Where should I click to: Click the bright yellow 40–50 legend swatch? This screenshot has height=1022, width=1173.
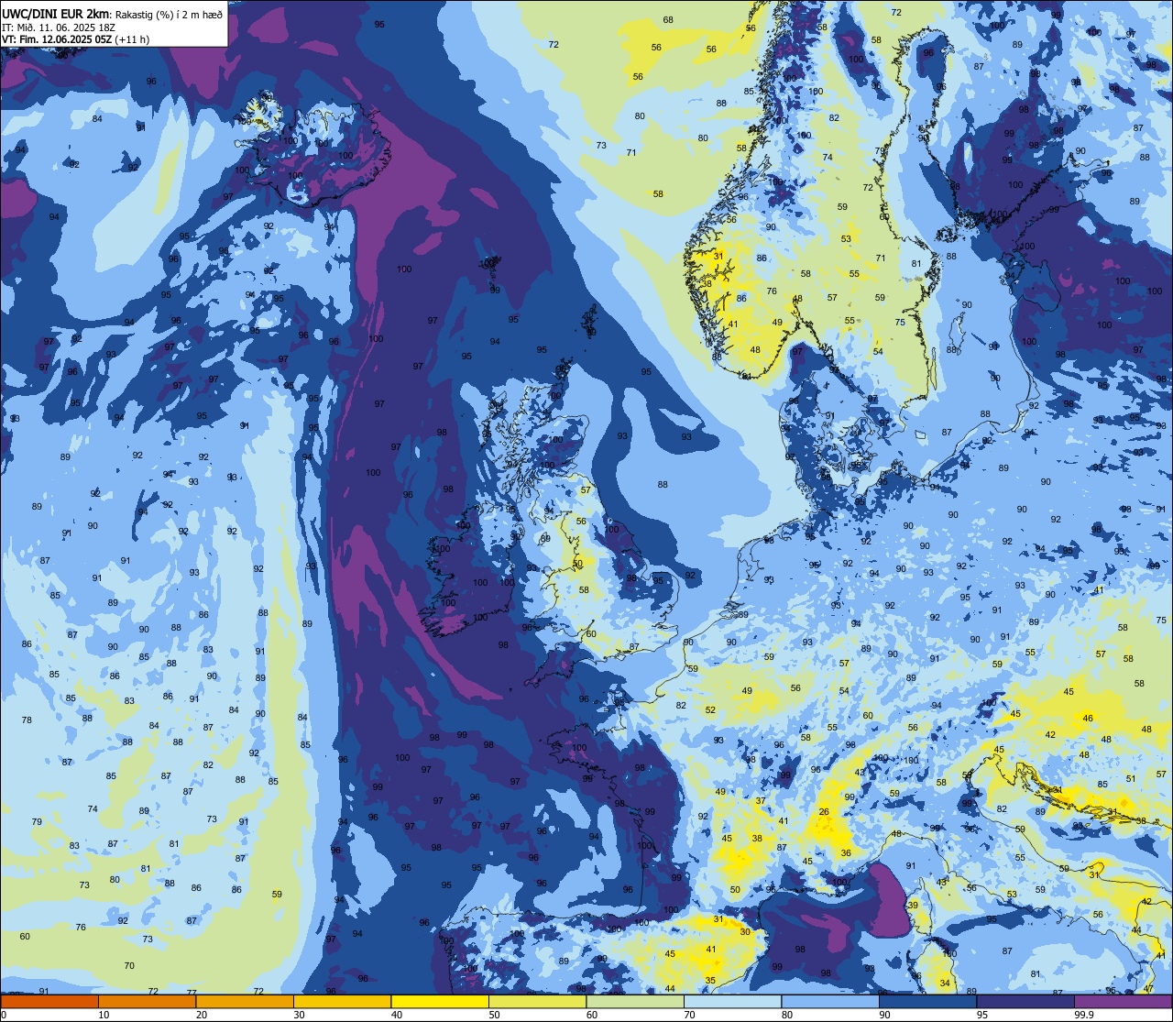(x=440, y=1002)
